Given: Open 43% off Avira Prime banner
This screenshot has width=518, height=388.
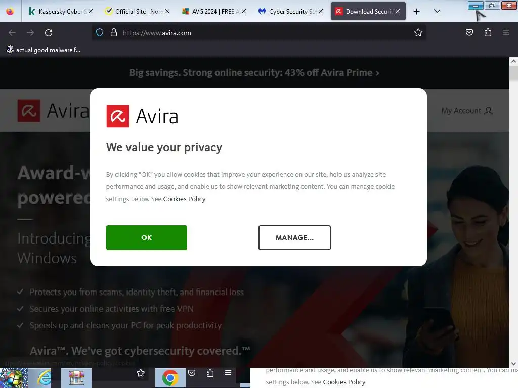Looking at the screenshot, I should [x=254, y=73].
